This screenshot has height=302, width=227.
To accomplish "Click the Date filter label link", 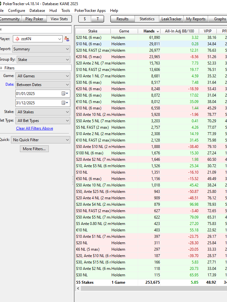I will click(x=10, y=84).
